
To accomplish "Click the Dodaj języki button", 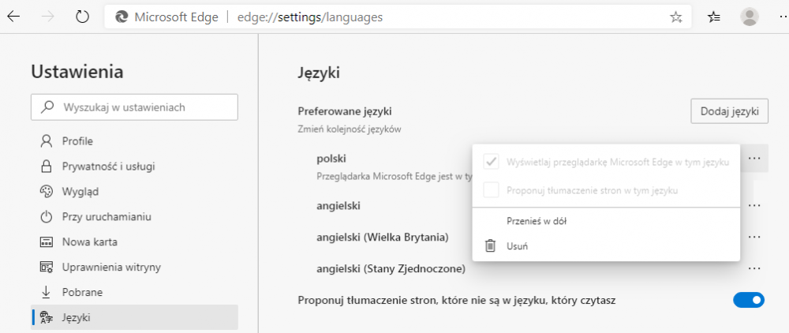I will 729,111.
